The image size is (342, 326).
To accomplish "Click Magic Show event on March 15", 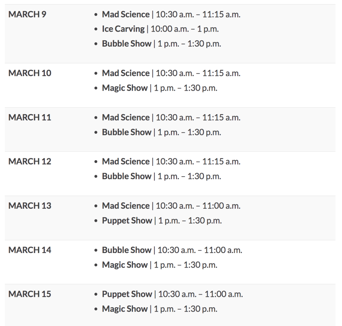I will tap(124, 309).
